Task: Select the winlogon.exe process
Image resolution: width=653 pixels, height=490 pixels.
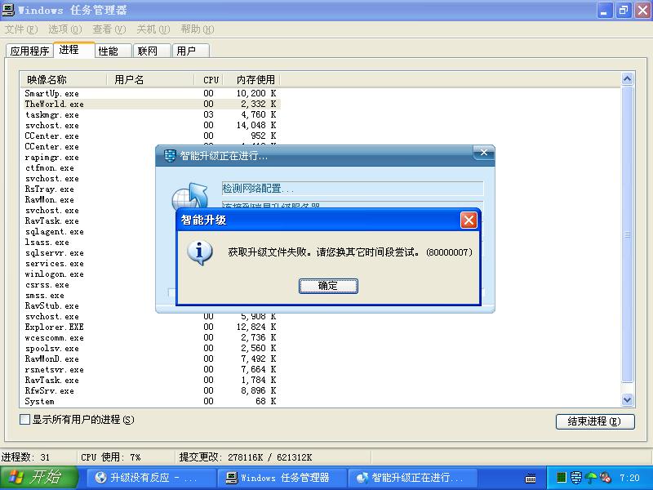Action: pyautogui.click(x=54, y=274)
